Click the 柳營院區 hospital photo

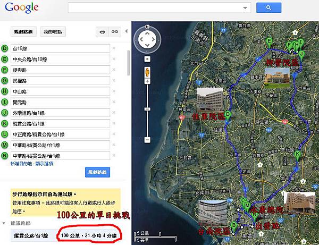coord(277,78)
